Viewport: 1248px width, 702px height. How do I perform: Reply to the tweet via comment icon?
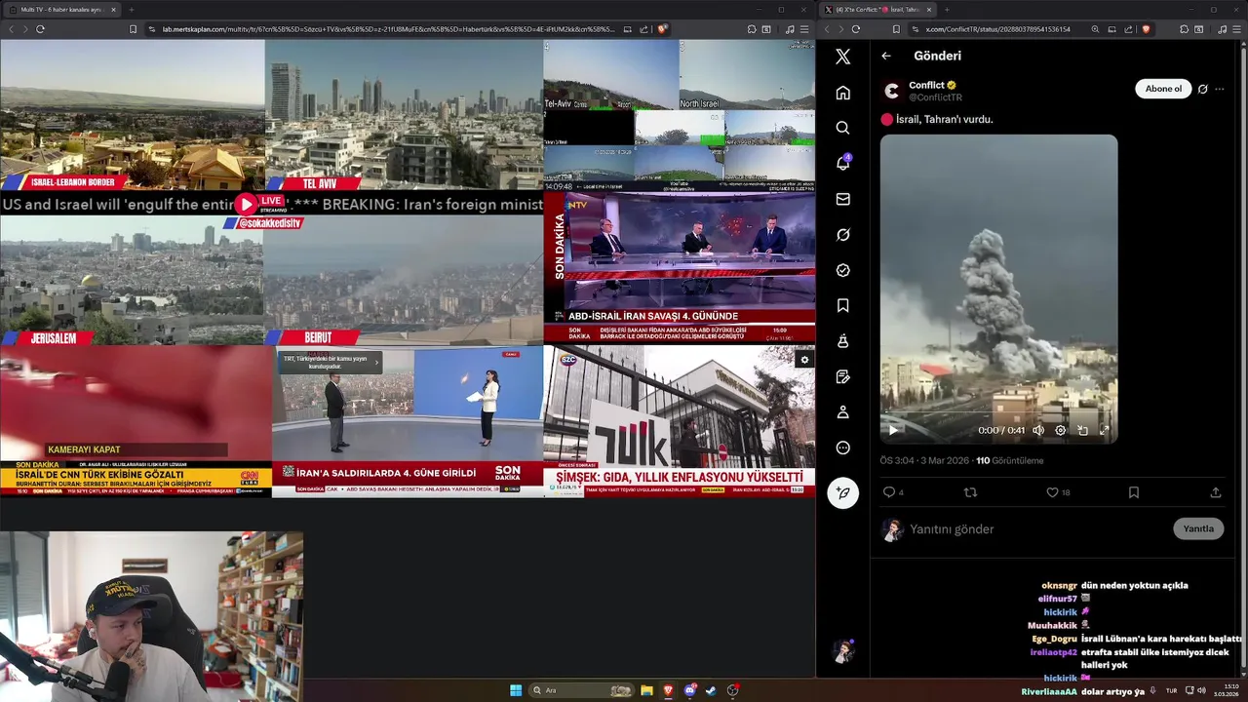coord(888,492)
